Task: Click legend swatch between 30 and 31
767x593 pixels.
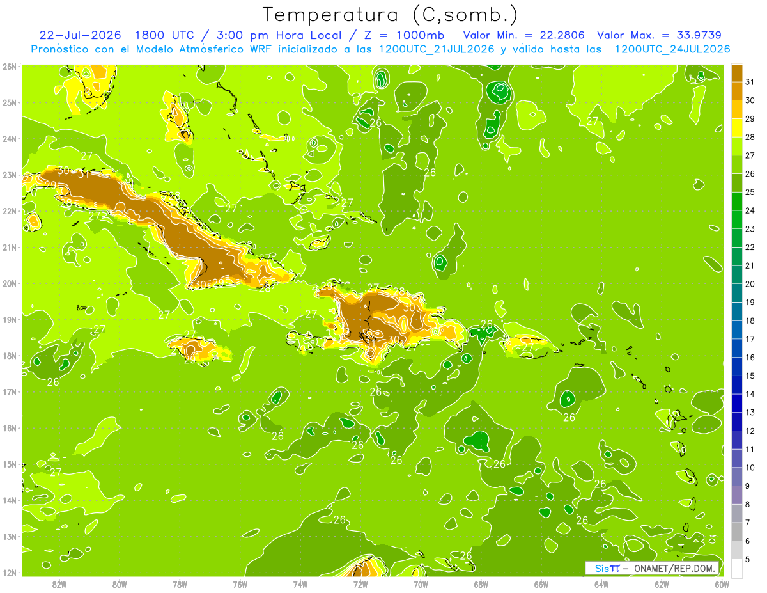Action: pyautogui.click(x=737, y=91)
